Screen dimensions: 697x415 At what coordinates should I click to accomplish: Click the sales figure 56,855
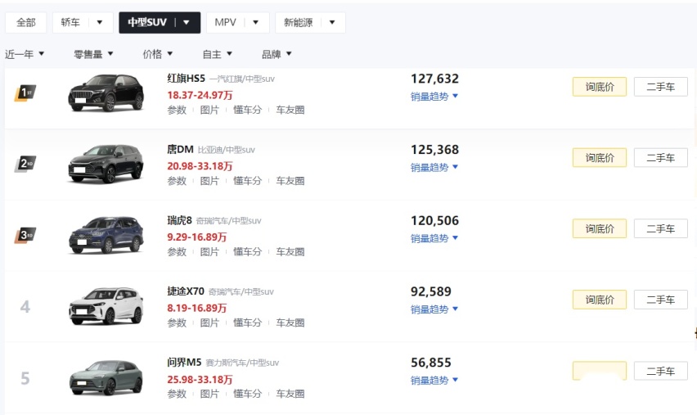pyautogui.click(x=431, y=363)
